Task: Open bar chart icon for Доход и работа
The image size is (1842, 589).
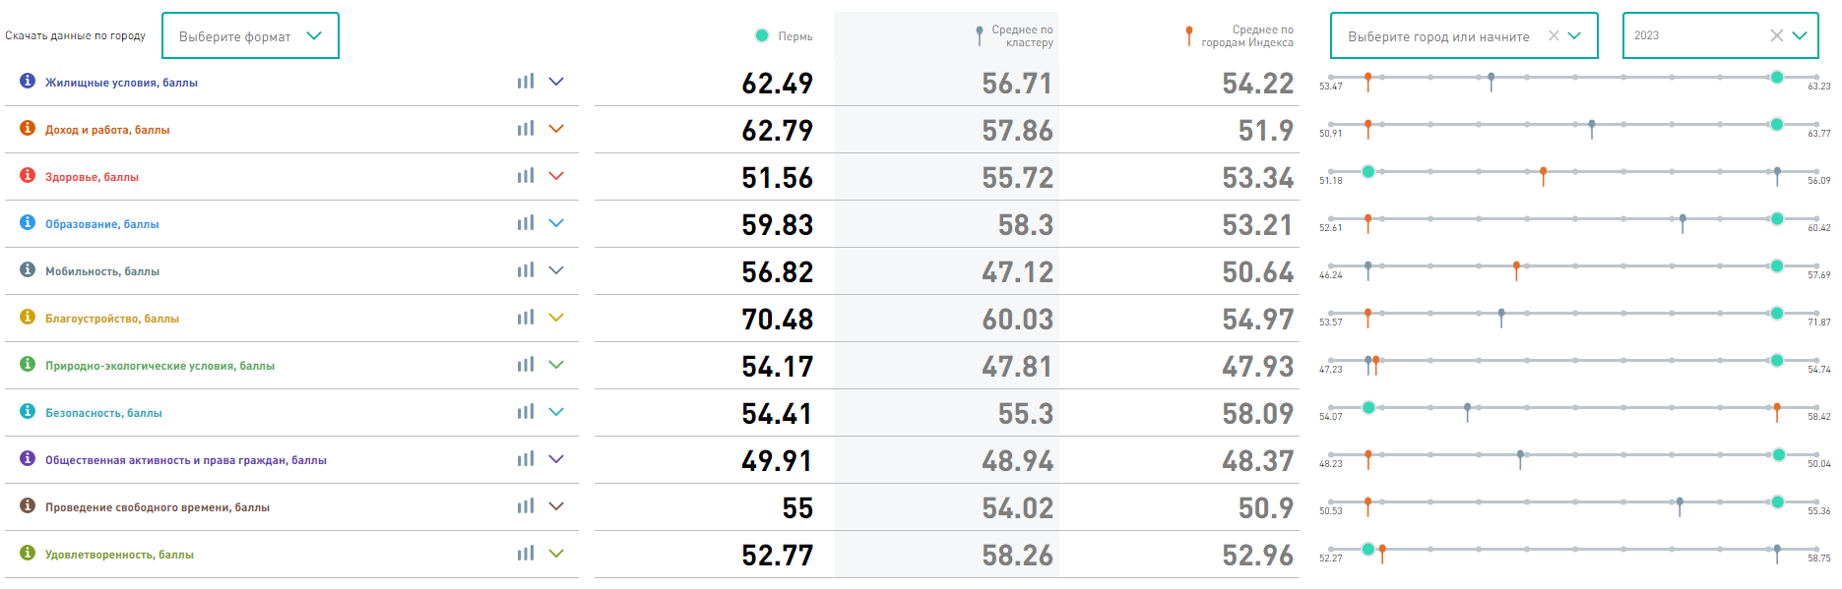Action: pos(526,129)
